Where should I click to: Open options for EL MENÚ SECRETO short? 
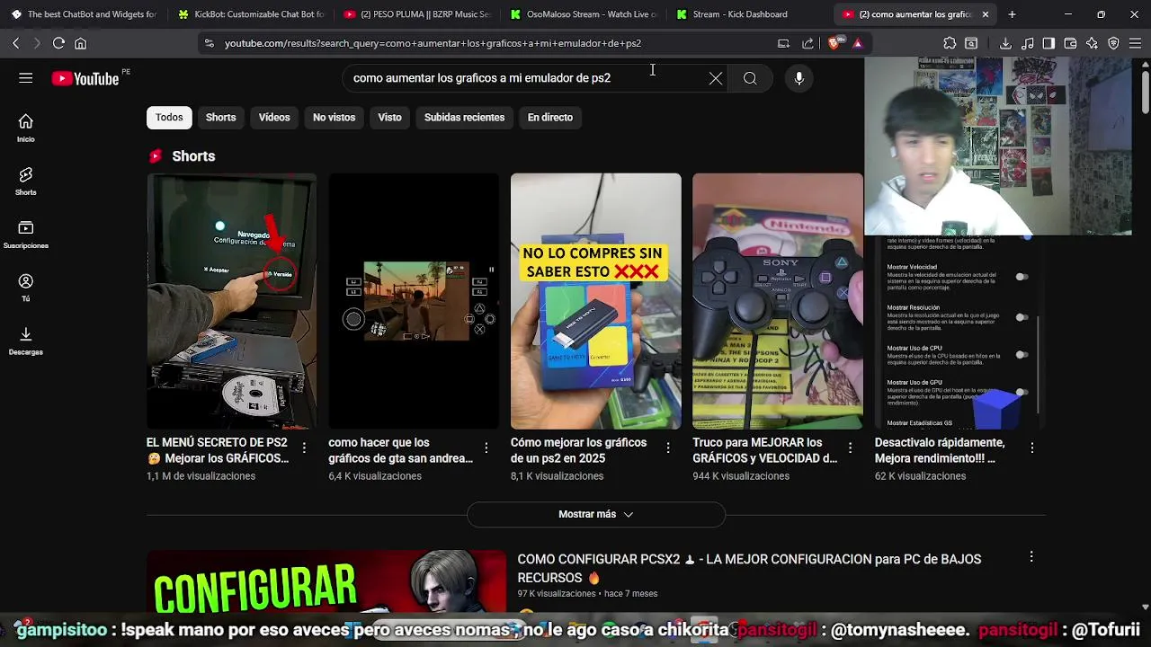tap(304, 448)
